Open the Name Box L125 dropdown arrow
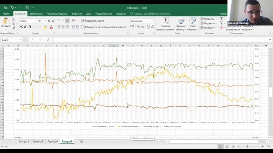 [x=20, y=40]
